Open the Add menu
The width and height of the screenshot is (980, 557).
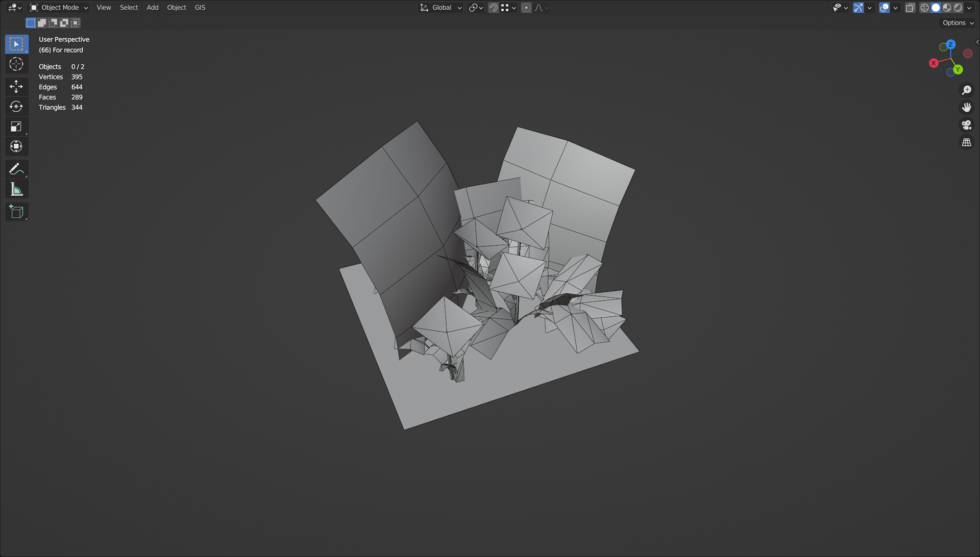pyautogui.click(x=152, y=8)
